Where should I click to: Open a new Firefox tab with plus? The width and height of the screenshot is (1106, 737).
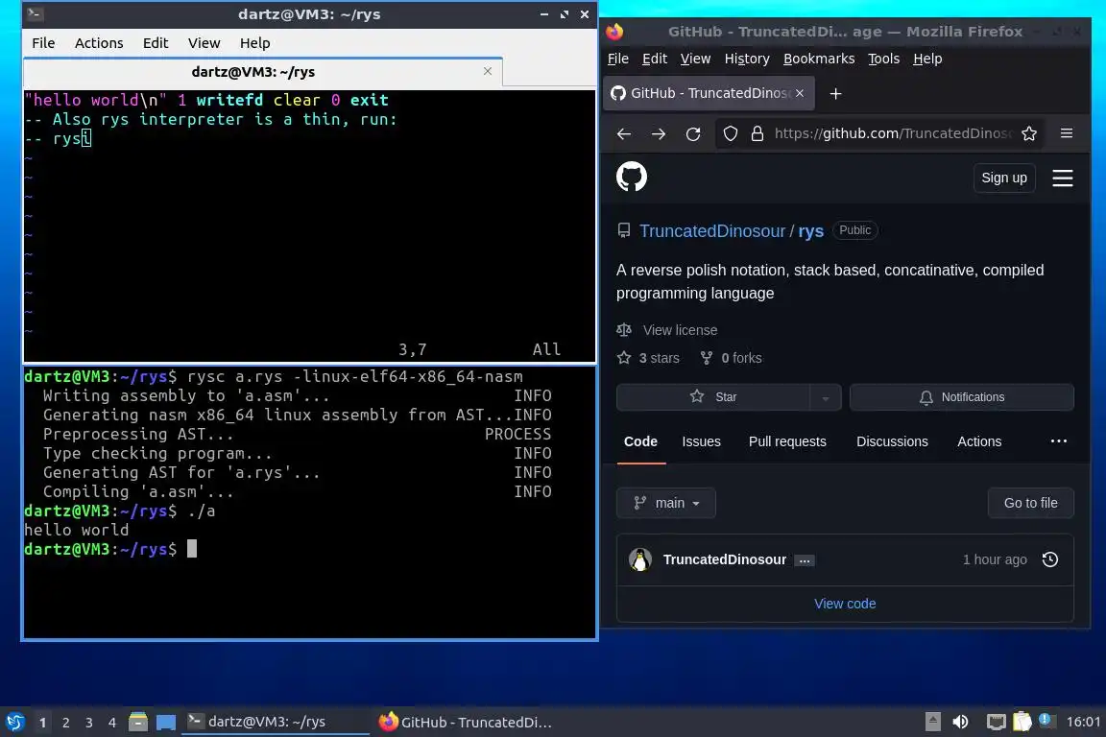[835, 93]
